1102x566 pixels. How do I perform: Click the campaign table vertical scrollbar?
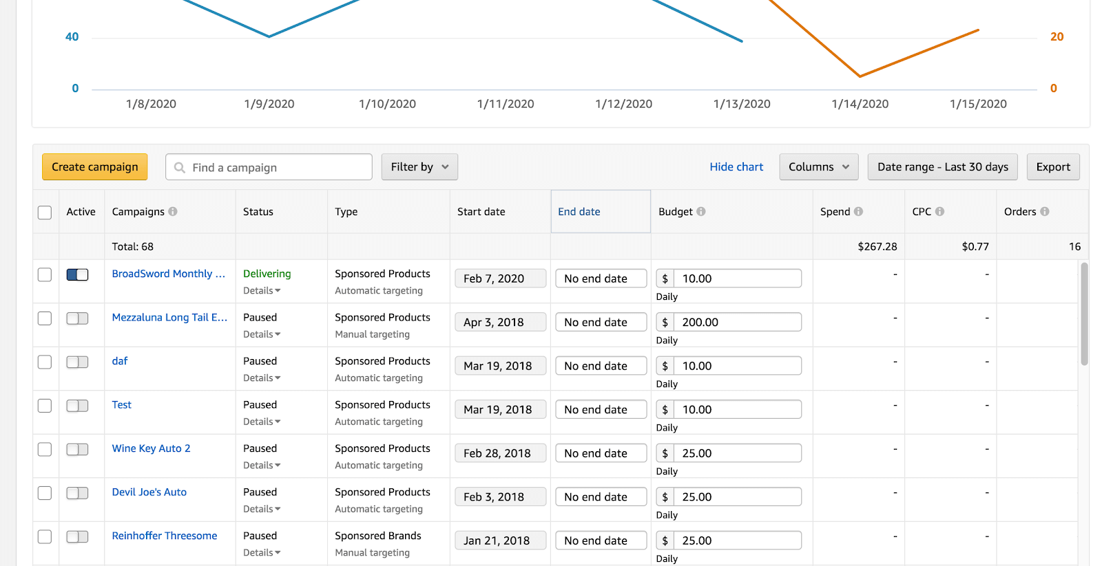coord(1084,314)
